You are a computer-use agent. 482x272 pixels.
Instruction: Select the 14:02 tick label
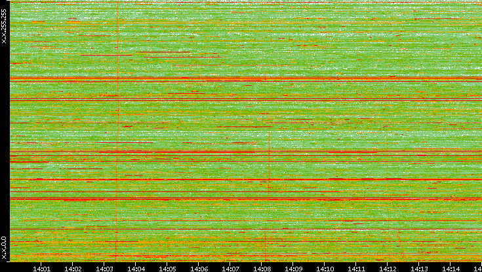pos(73,269)
